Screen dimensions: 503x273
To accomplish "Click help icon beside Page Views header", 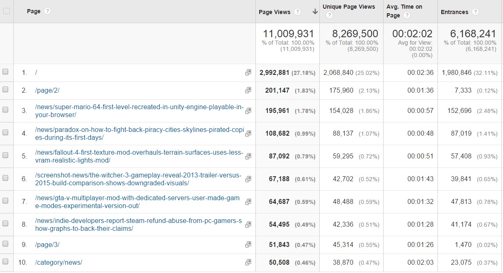I will pyautogui.click(x=297, y=12).
